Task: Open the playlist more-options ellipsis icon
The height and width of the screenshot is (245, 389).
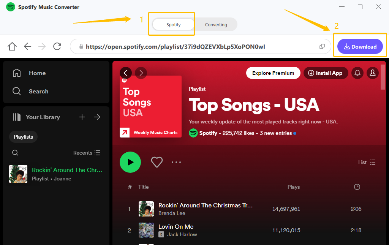Action: pos(176,162)
